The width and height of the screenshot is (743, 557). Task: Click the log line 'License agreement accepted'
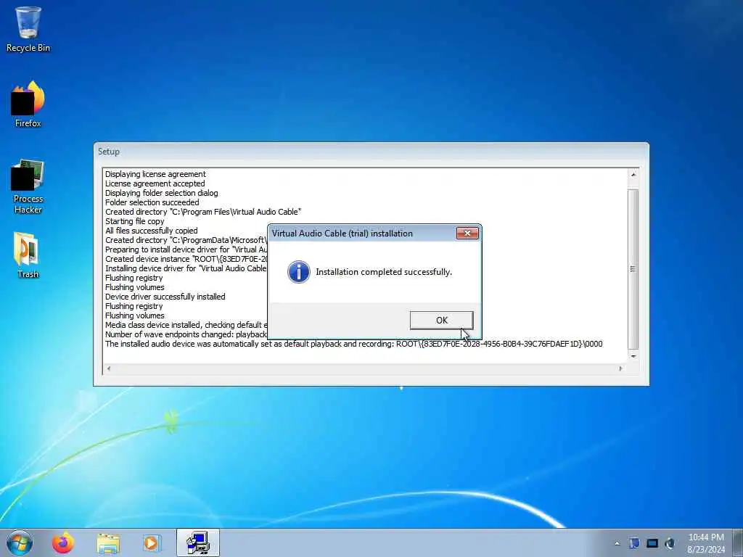click(x=155, y=183)
